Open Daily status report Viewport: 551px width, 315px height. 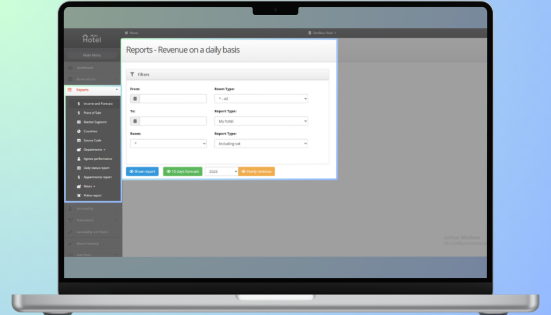(x=96, y=167)
